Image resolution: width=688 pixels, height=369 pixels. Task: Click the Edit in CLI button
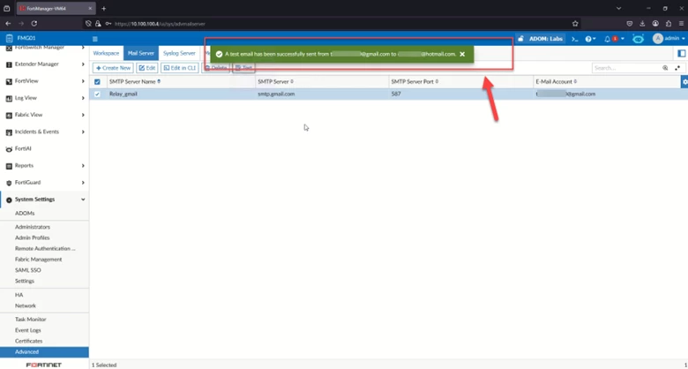pyautogui.click(x=180, y=68)
